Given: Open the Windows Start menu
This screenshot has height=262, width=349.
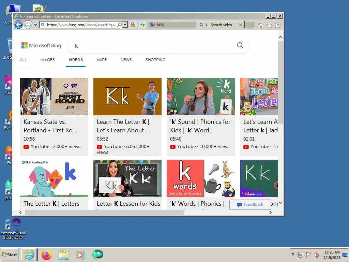Looking at the screenshot, I should coord(9,254).
